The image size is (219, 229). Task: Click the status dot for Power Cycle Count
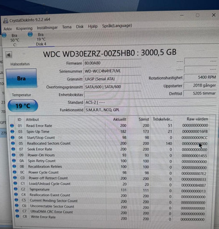click(15, 172)
